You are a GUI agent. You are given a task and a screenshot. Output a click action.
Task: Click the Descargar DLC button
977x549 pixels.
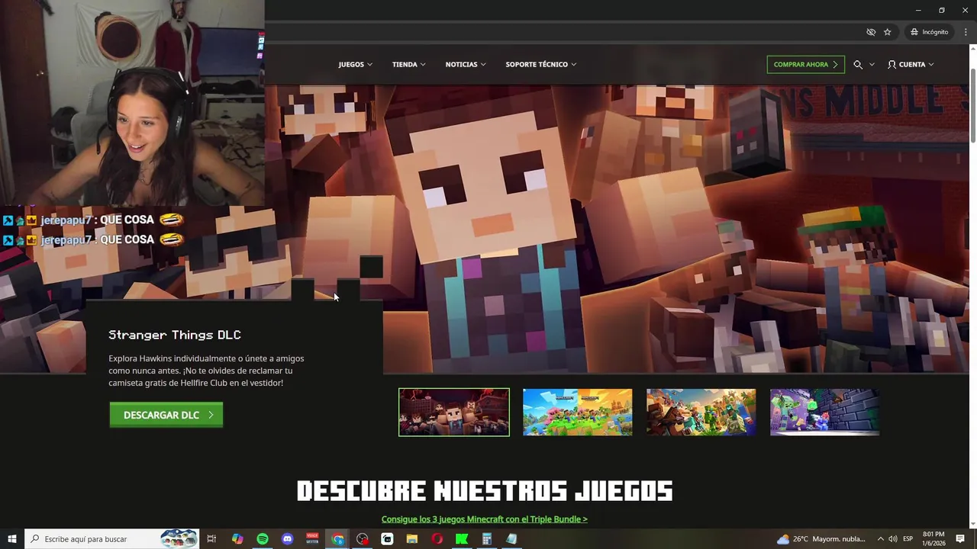point(166,415)
